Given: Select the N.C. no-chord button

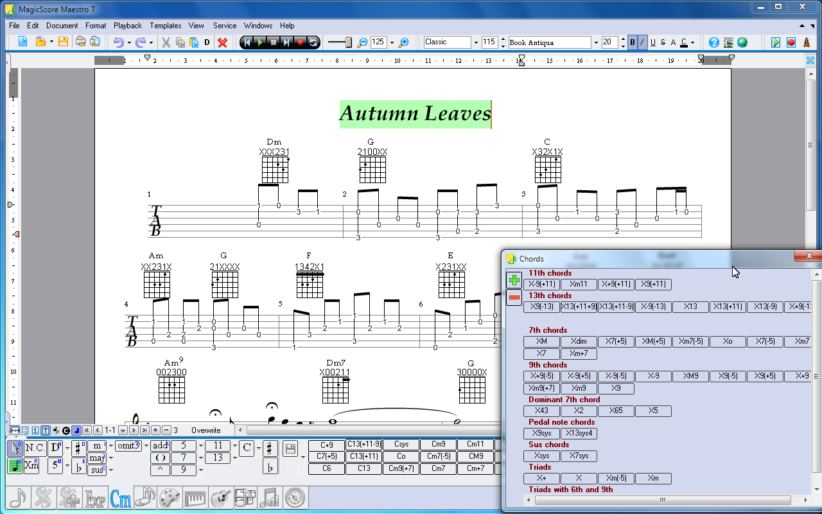Looking at the screenshot, I should [35, 447].
